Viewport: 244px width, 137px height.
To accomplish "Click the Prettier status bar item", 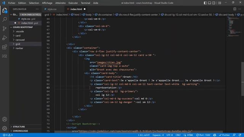I will pyautogui.click(x=224, y=135).
